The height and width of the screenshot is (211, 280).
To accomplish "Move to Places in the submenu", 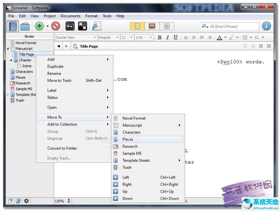I will click(148, 139).
